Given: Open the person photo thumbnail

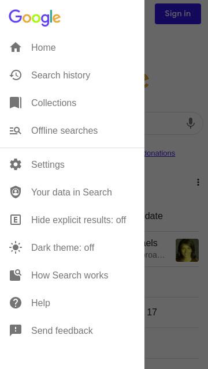Looking at the screenshot, I should [x=187, y=250].
